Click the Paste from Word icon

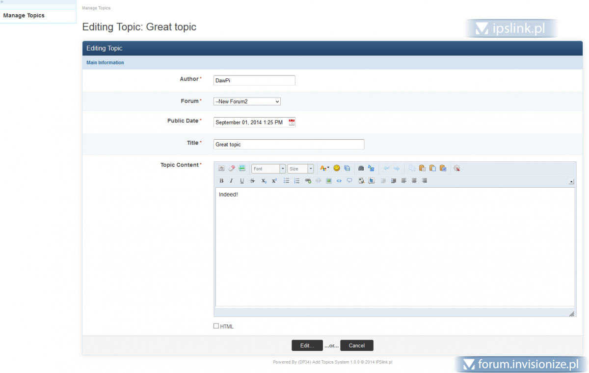coord(443,168)
